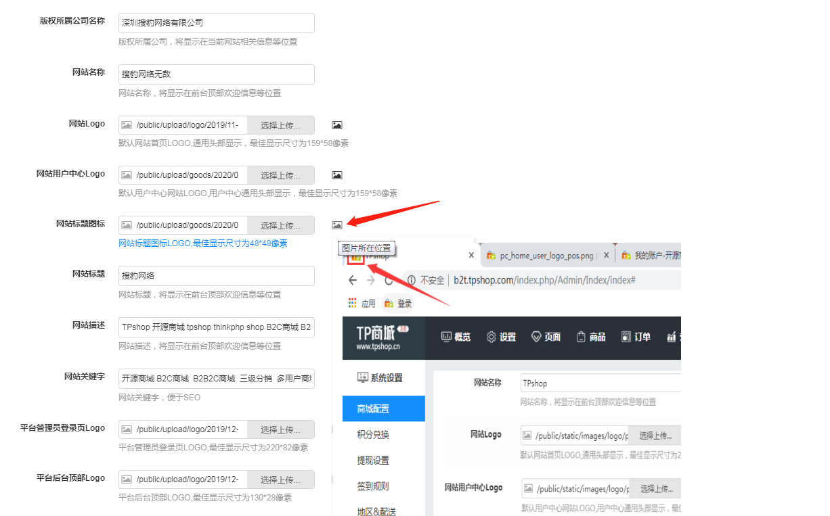This screenshot has width=830, height=516.
Task: Click the statistics chart icon at navbar right edge
Action: coord(670,336)
